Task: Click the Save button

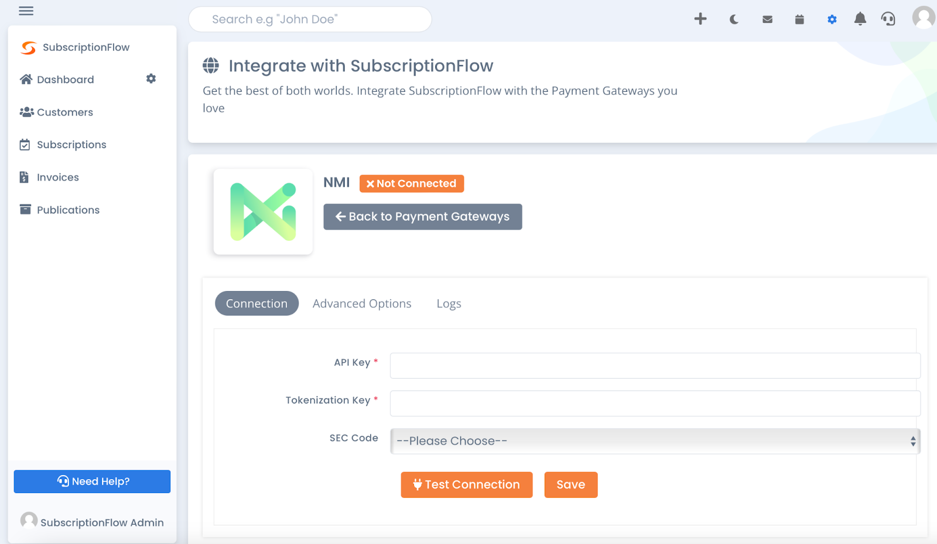Action: coord(571,485)
